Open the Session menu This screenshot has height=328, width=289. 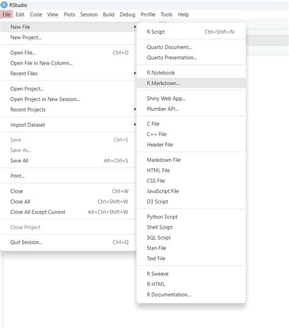click(89, 15)
